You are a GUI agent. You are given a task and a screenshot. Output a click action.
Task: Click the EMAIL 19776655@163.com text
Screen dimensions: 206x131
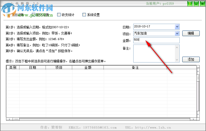coord(92,128)
